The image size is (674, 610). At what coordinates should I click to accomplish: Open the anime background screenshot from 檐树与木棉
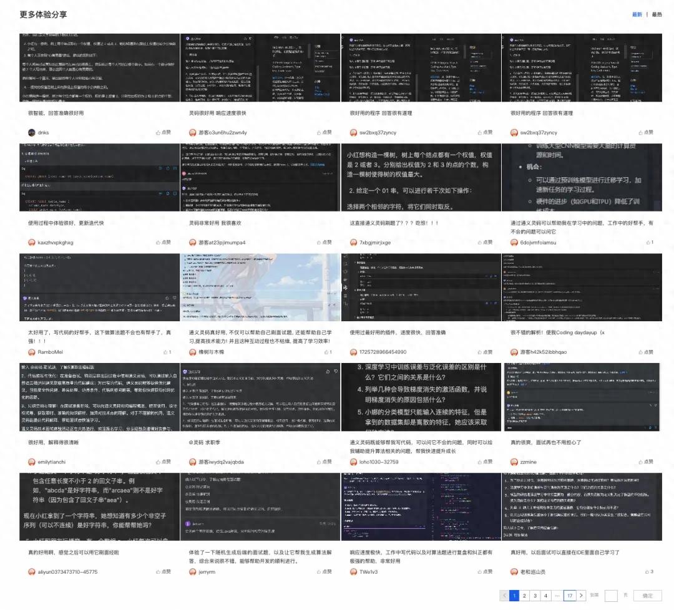[261, 288]
